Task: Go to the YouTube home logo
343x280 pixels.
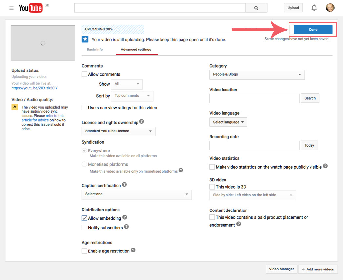Action: click(31, 8)
